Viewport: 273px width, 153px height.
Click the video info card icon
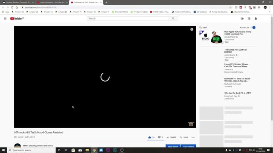192,29
